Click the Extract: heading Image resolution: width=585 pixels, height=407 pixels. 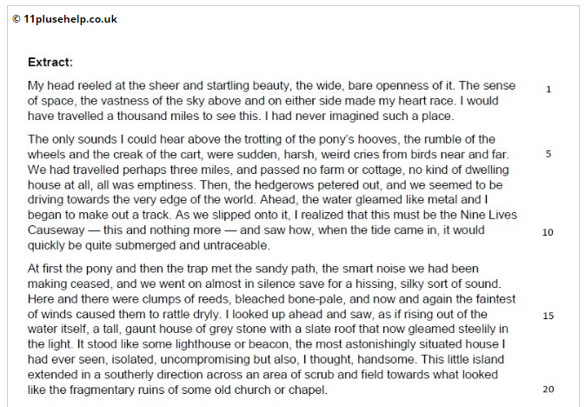point(50,62)
